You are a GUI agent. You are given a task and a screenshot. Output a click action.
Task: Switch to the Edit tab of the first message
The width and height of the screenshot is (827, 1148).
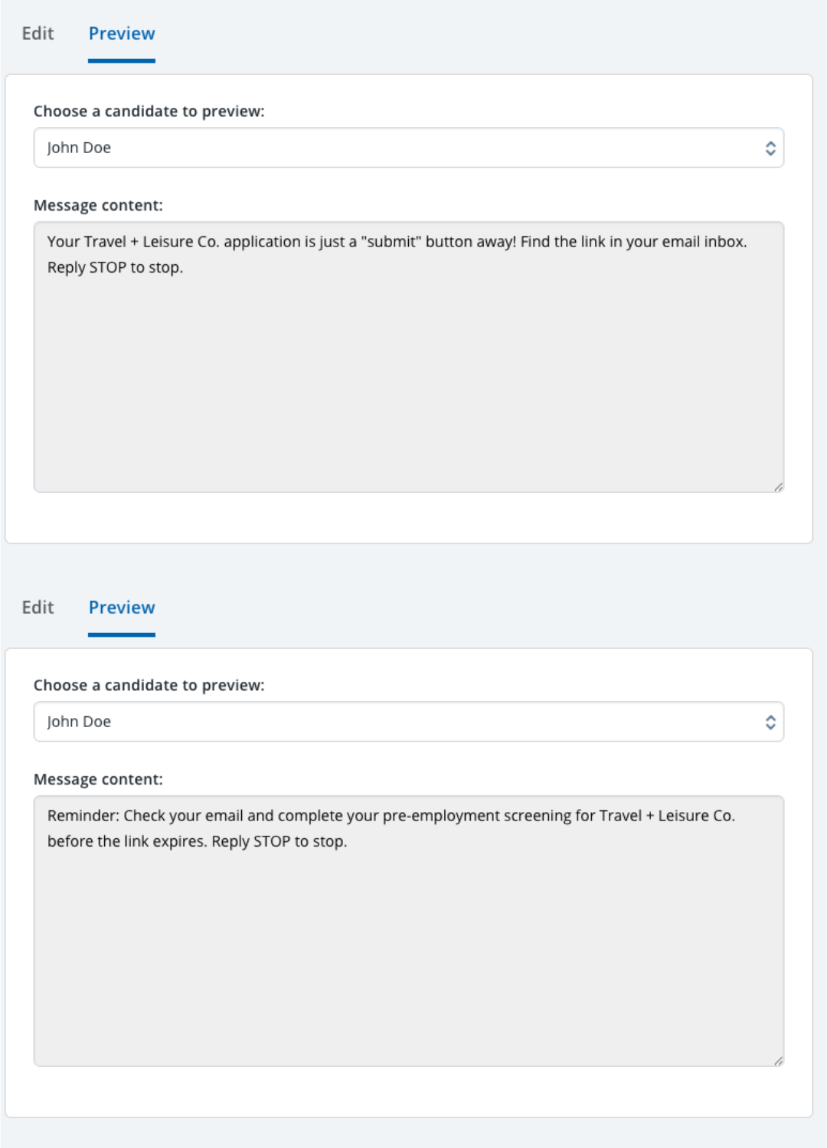37,34
